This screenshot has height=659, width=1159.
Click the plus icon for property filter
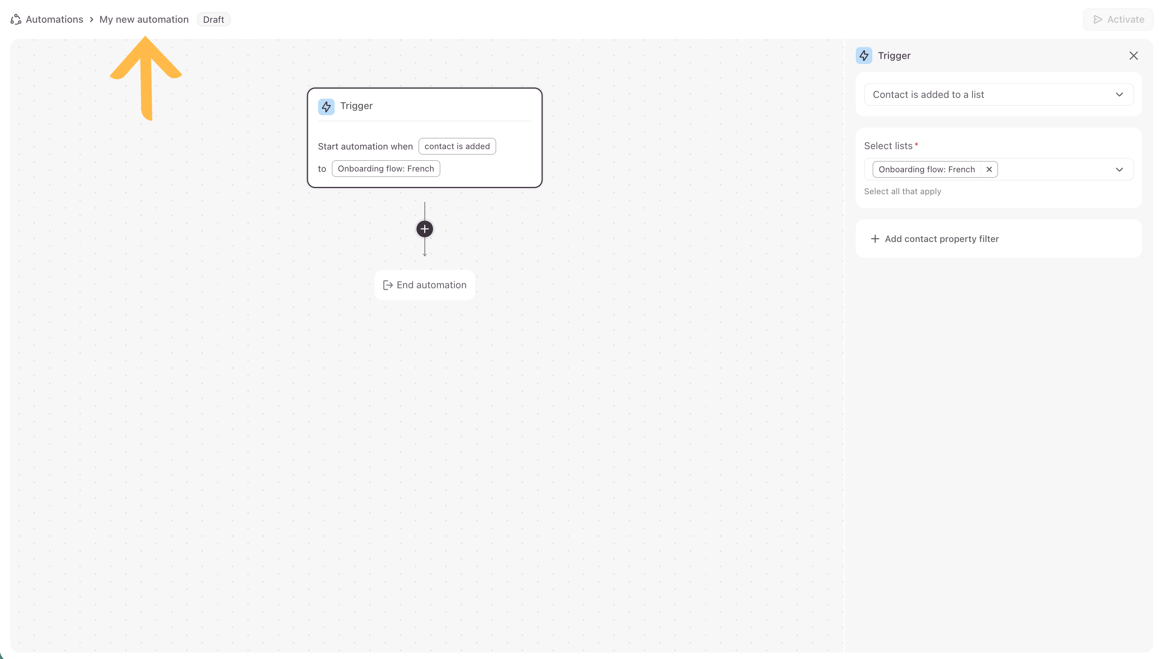(x=875, y=239)
